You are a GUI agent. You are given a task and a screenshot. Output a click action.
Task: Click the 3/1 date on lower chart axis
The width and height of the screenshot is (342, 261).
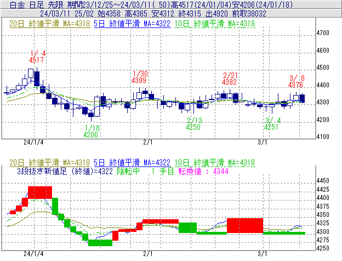(263, 254)
